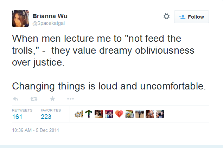The image size is (223, 148).
Task: Open the orange heart avatar
Action: 119,114
